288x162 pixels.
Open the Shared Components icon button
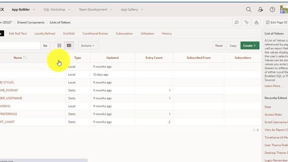tap(256, 22)
